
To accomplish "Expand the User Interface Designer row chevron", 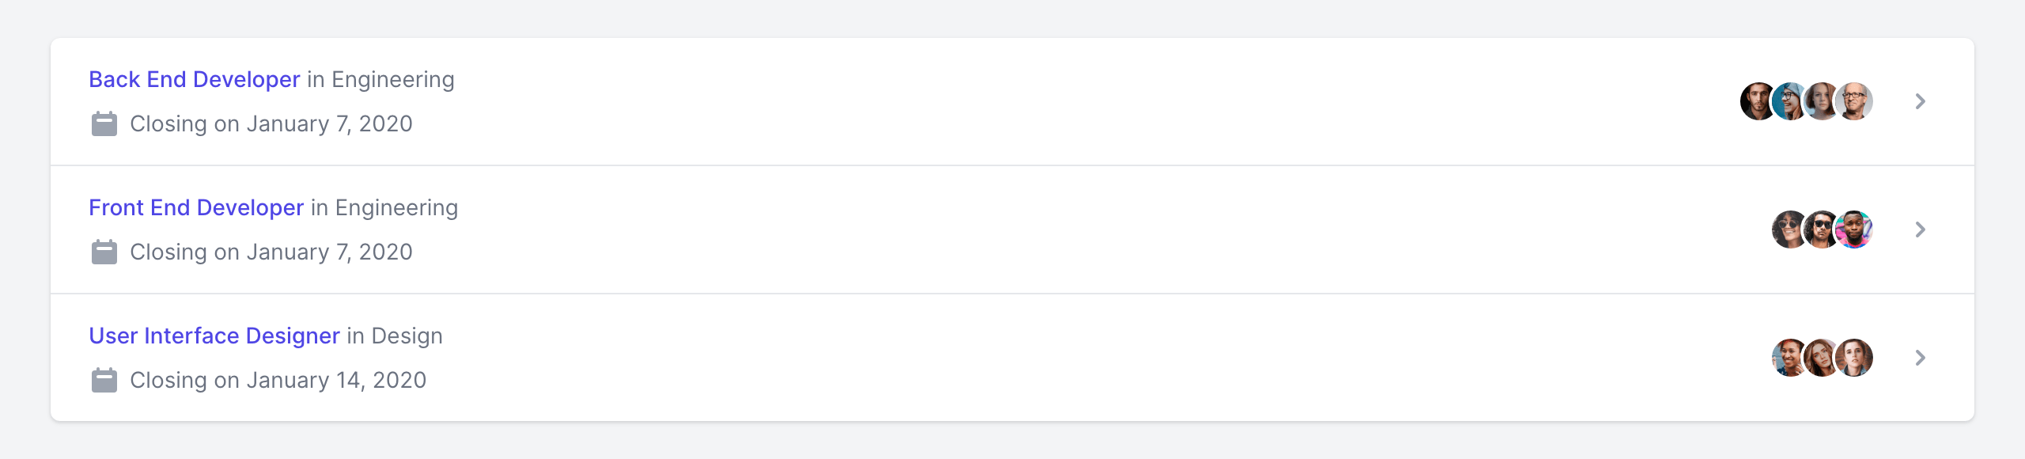I will pyautogui.click(x=1920, y=358).
